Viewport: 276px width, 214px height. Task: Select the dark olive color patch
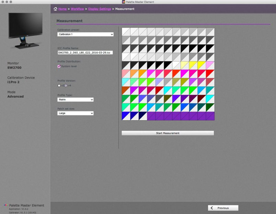tap(168, 99)
